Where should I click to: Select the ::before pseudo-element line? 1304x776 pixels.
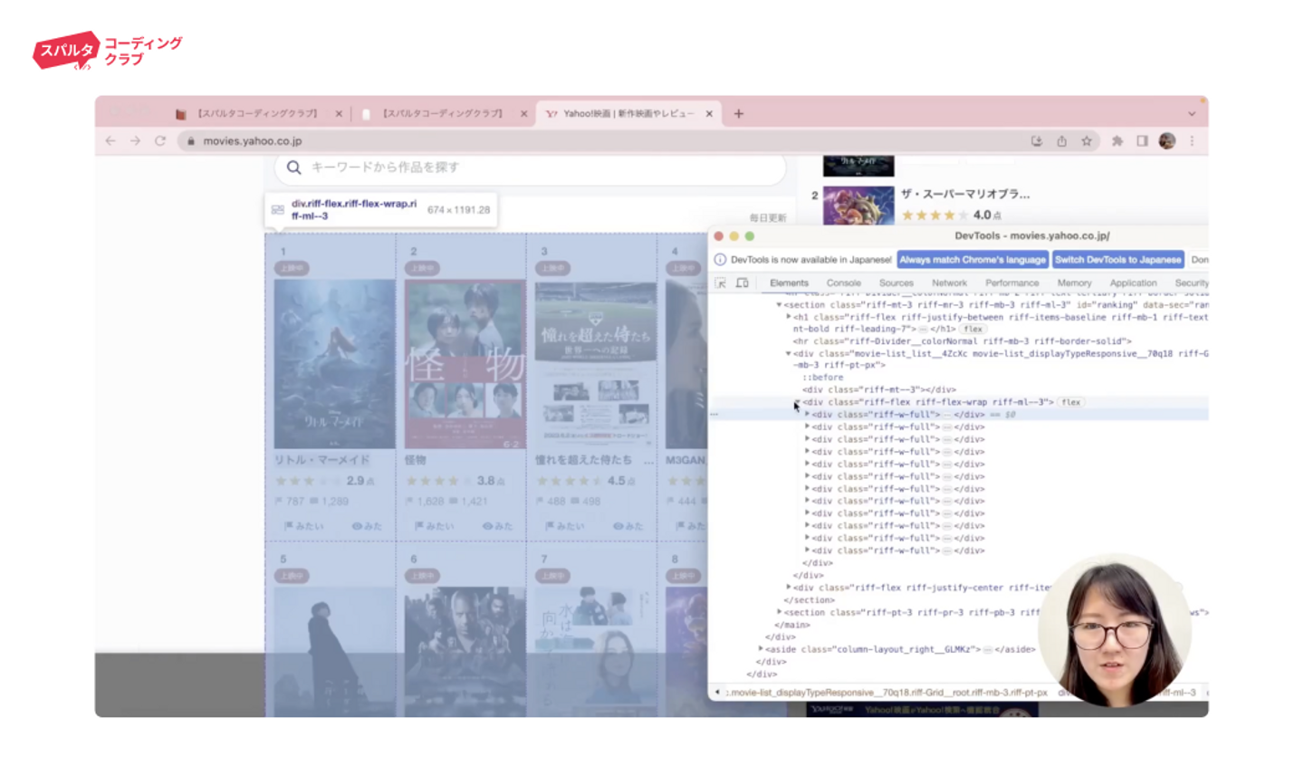pos(823,378)
